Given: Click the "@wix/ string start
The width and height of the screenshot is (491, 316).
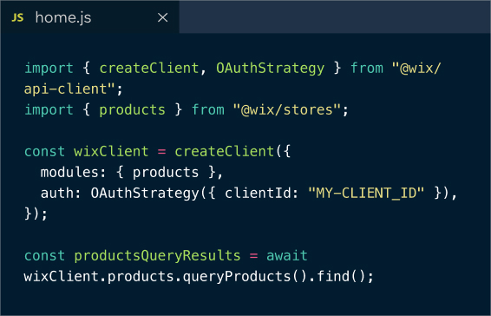Looking at the screenshot, I should click(x=416, y=68).
